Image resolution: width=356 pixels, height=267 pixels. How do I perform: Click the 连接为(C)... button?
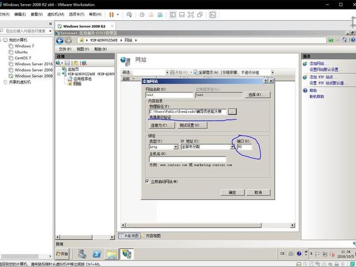click(162, 125)
